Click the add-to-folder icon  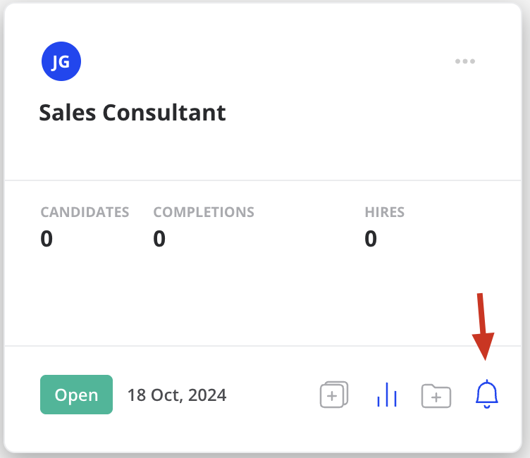point(436,395)
